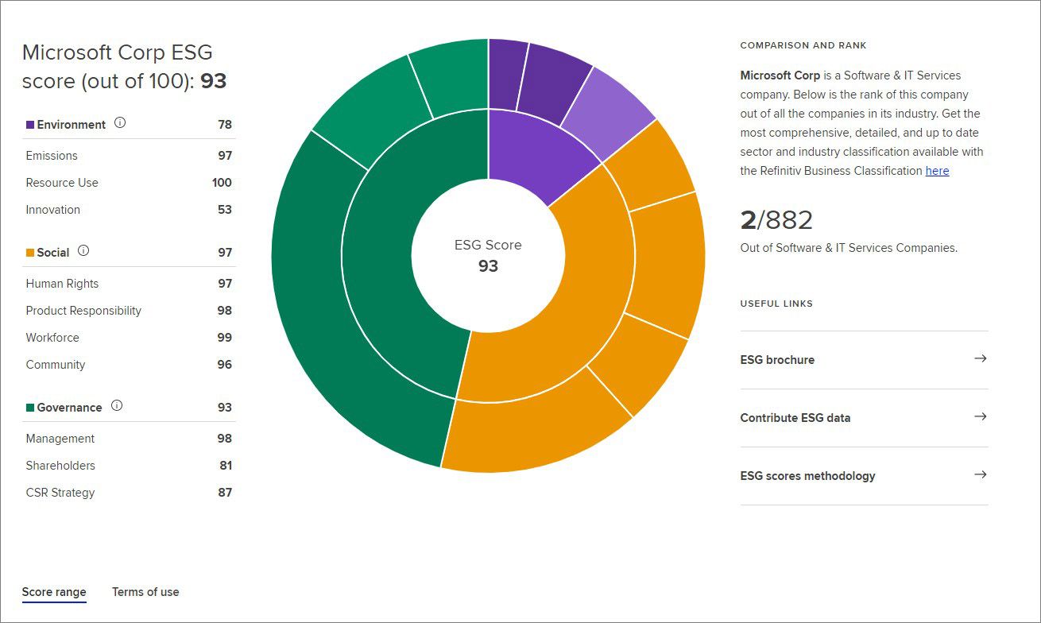This screenshot has width=1041, height=623.
Task: Select the Shareholders row label
Action: point(60,466)
